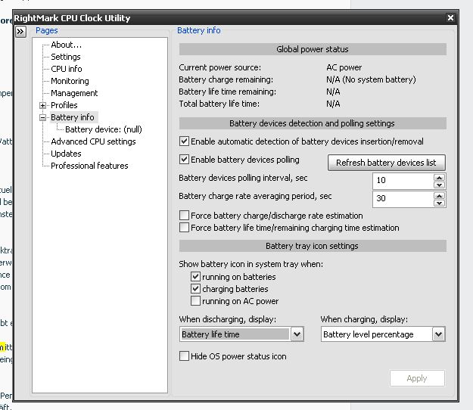Click N/A (No system battery) text

[x=371, y=79]
